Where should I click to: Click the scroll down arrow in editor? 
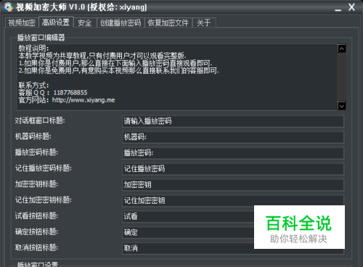[x=341, y=106]
